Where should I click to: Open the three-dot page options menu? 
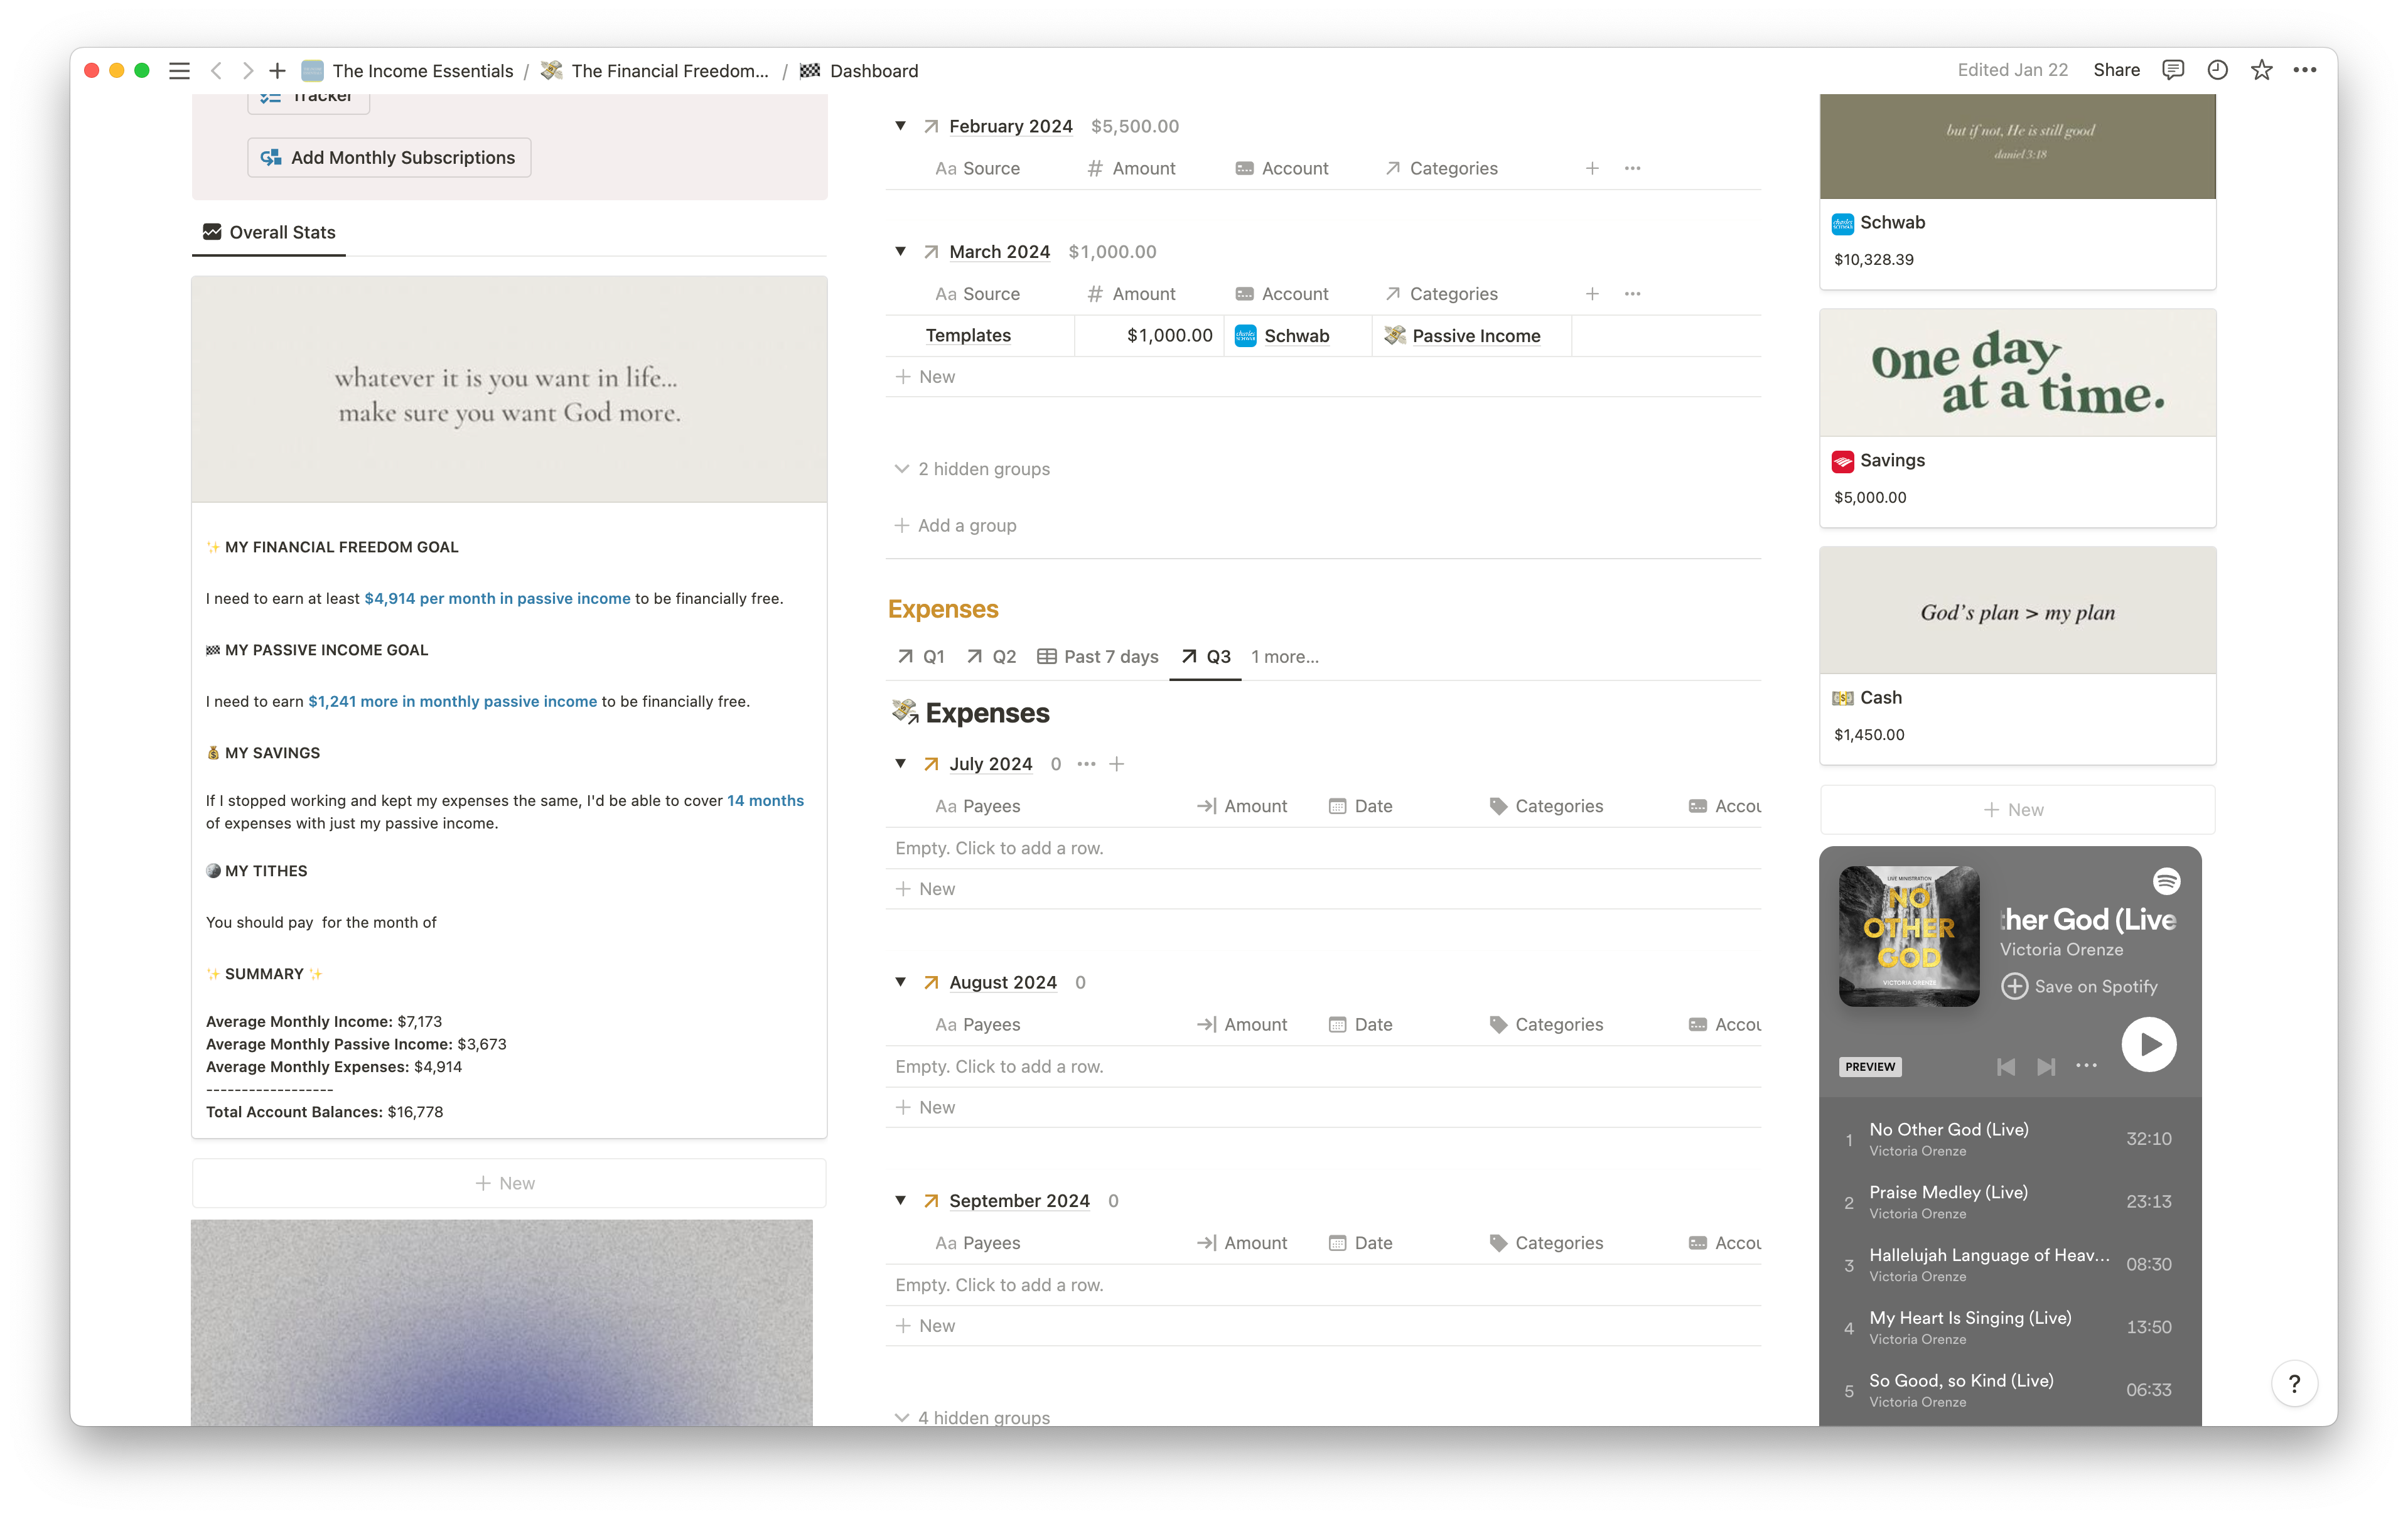2305,70
